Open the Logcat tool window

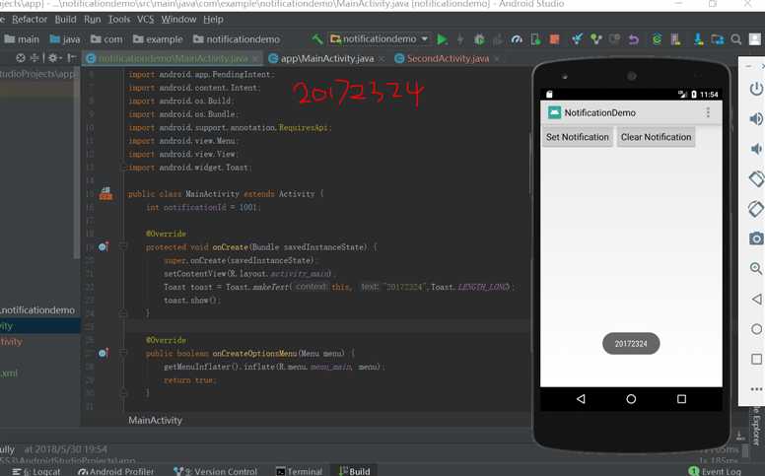(x=36, y=471)
